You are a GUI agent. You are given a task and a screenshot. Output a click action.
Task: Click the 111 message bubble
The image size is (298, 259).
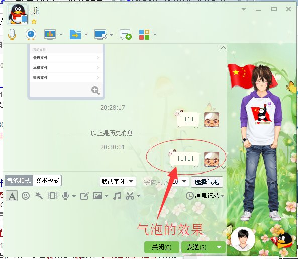coord(188,119)
